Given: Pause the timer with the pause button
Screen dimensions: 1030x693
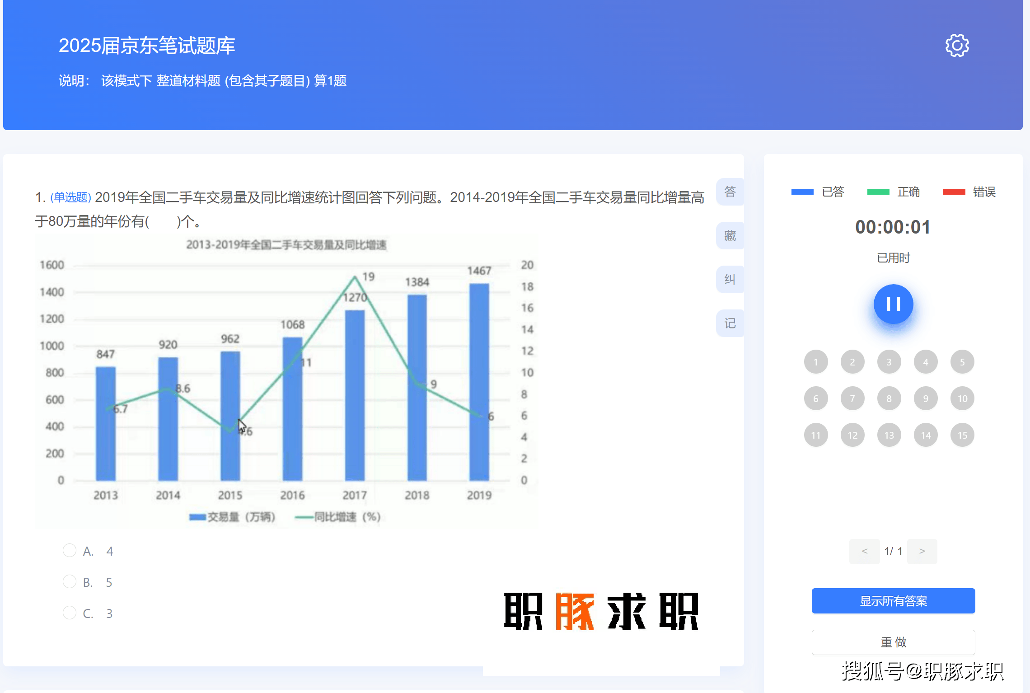Looking at the screenshot, I should pyautogui.click(x=893, y=304).
